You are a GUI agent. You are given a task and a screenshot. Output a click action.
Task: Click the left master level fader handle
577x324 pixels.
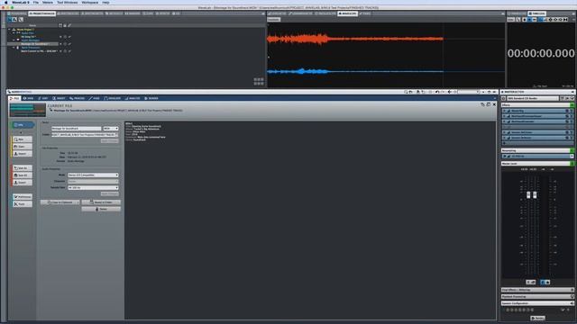[x=528, y=194]
